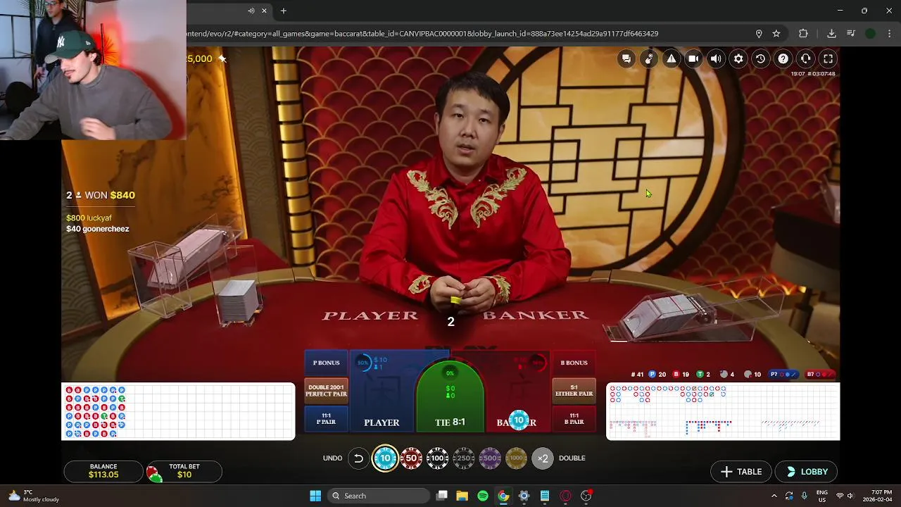This screenshot has height=507, width=901.
Task: Select the 50 chip
Action: coord(412,458)
